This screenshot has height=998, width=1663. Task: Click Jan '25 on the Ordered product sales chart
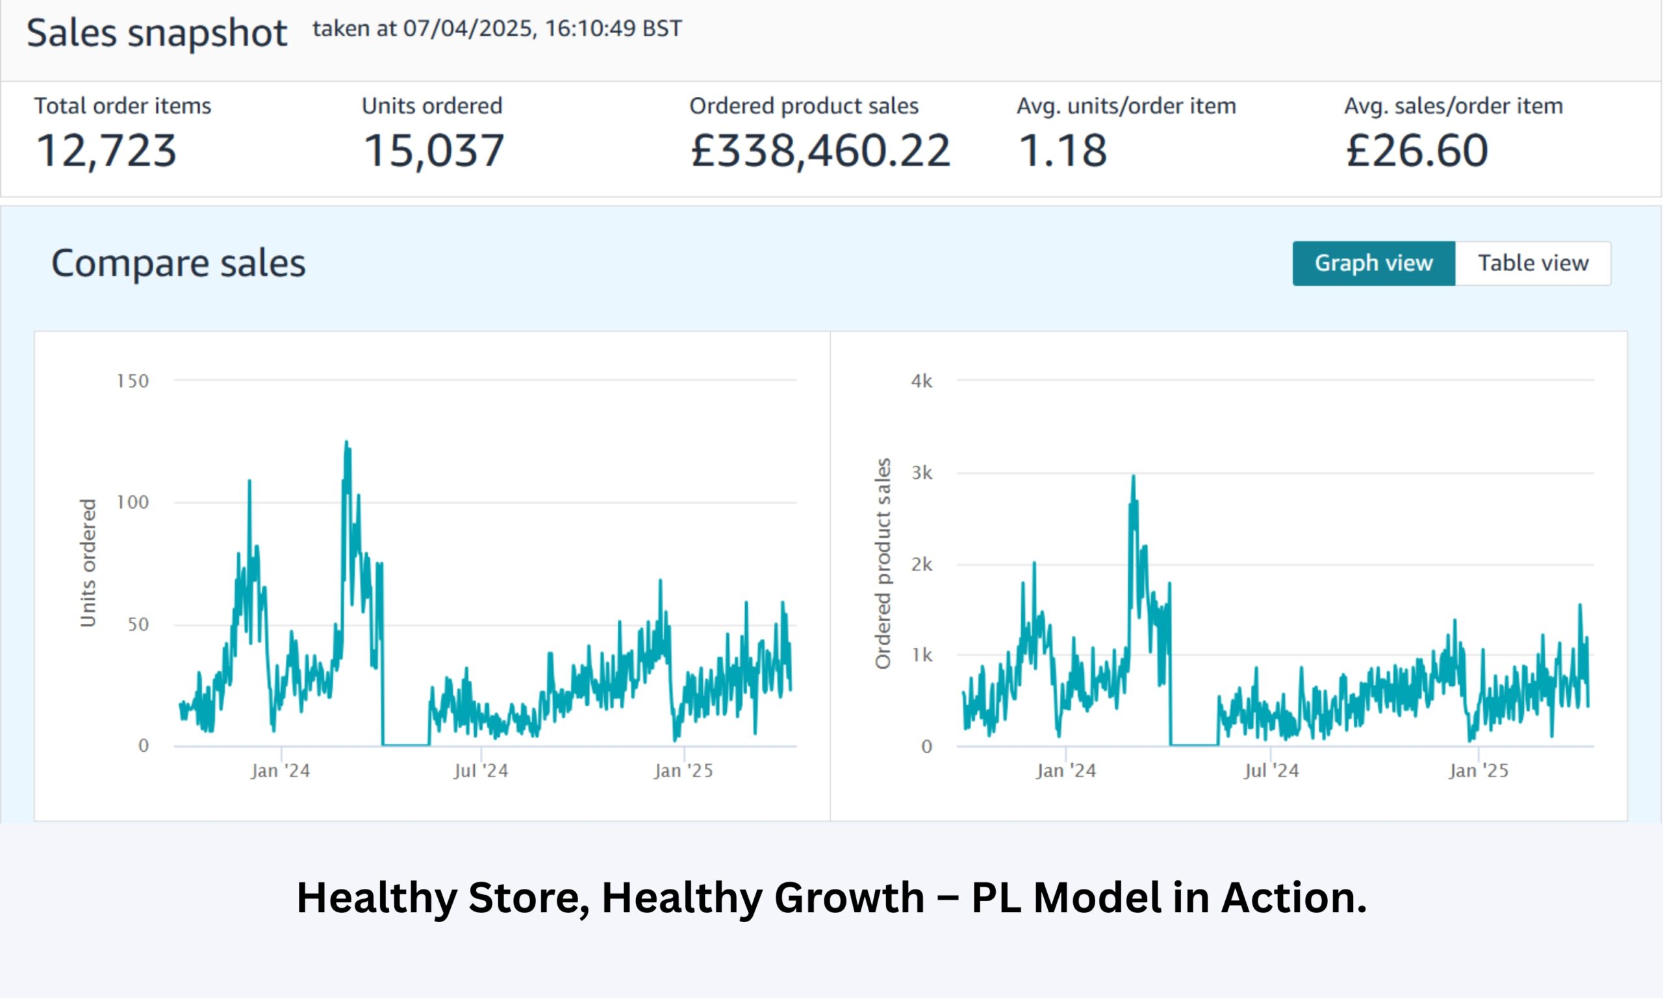point(1478,771)
